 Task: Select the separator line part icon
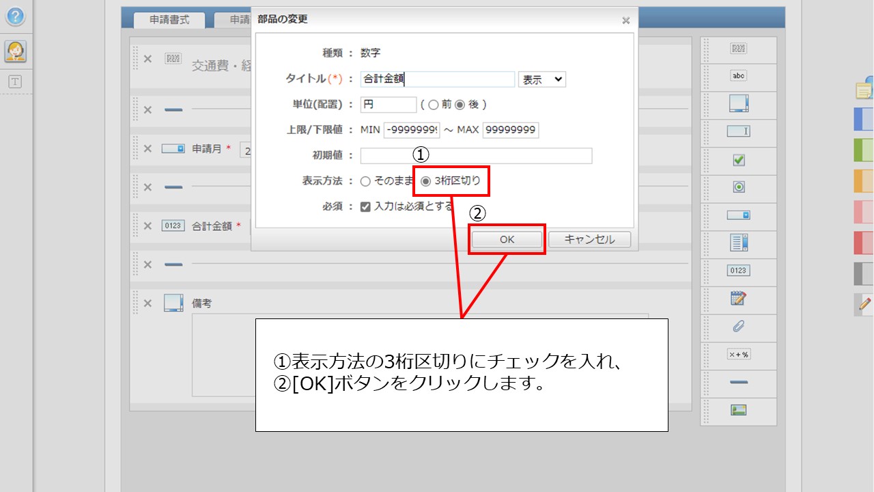(738, 383)
